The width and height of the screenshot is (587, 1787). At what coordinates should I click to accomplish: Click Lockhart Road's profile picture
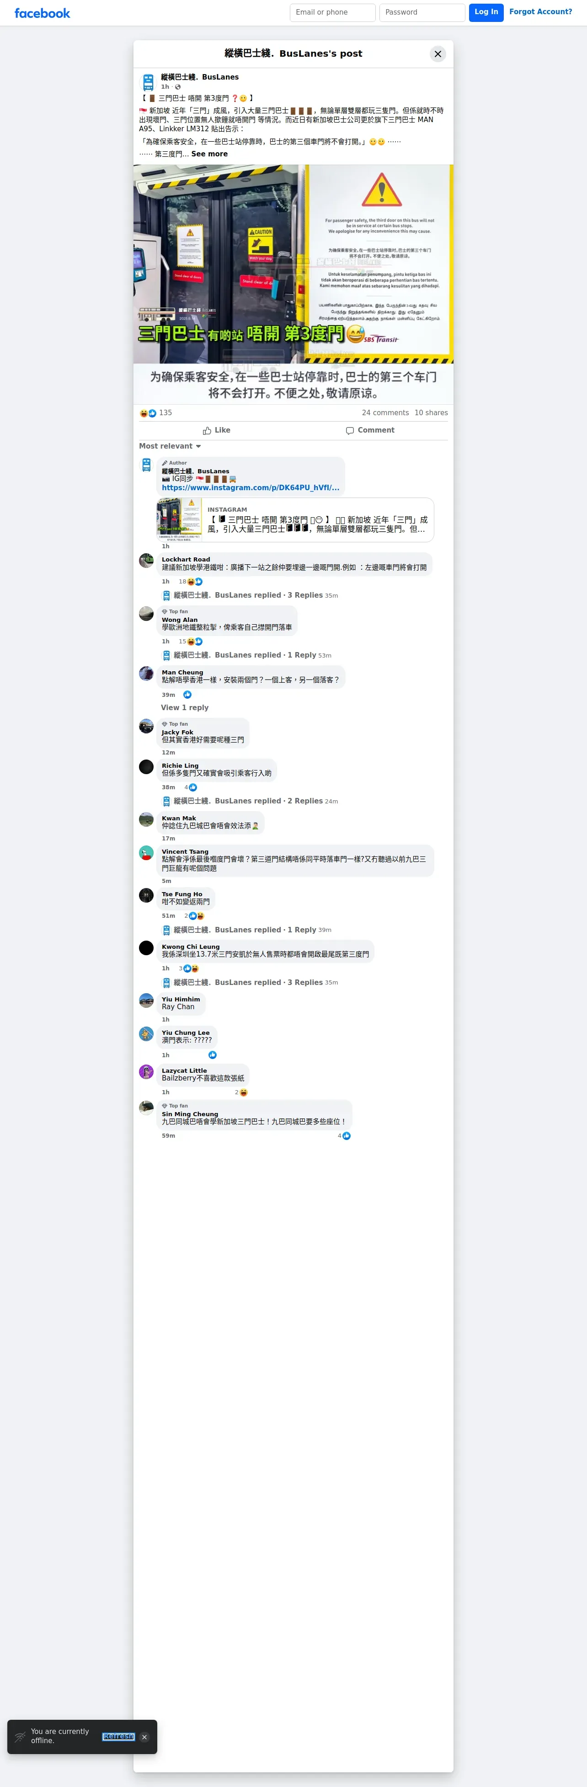click(x=146, y=561)
